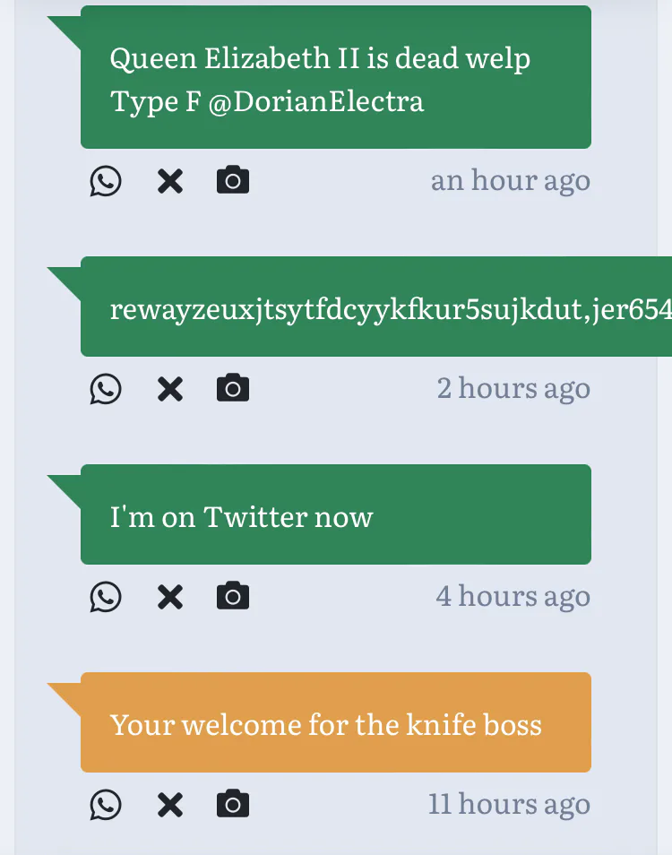The height and width of the screenshot is (855, 672).
Task: Click the "an hour ago" timestamp
Action: pos(510,181)
